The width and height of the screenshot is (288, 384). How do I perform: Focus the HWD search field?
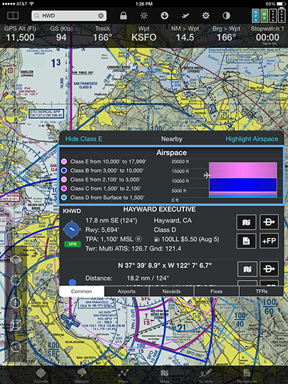pyautogui.click(x=69, y=15)
